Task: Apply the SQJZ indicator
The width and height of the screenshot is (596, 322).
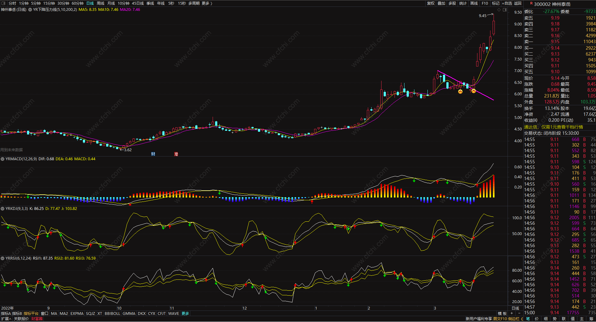Action: coord(90,314)
